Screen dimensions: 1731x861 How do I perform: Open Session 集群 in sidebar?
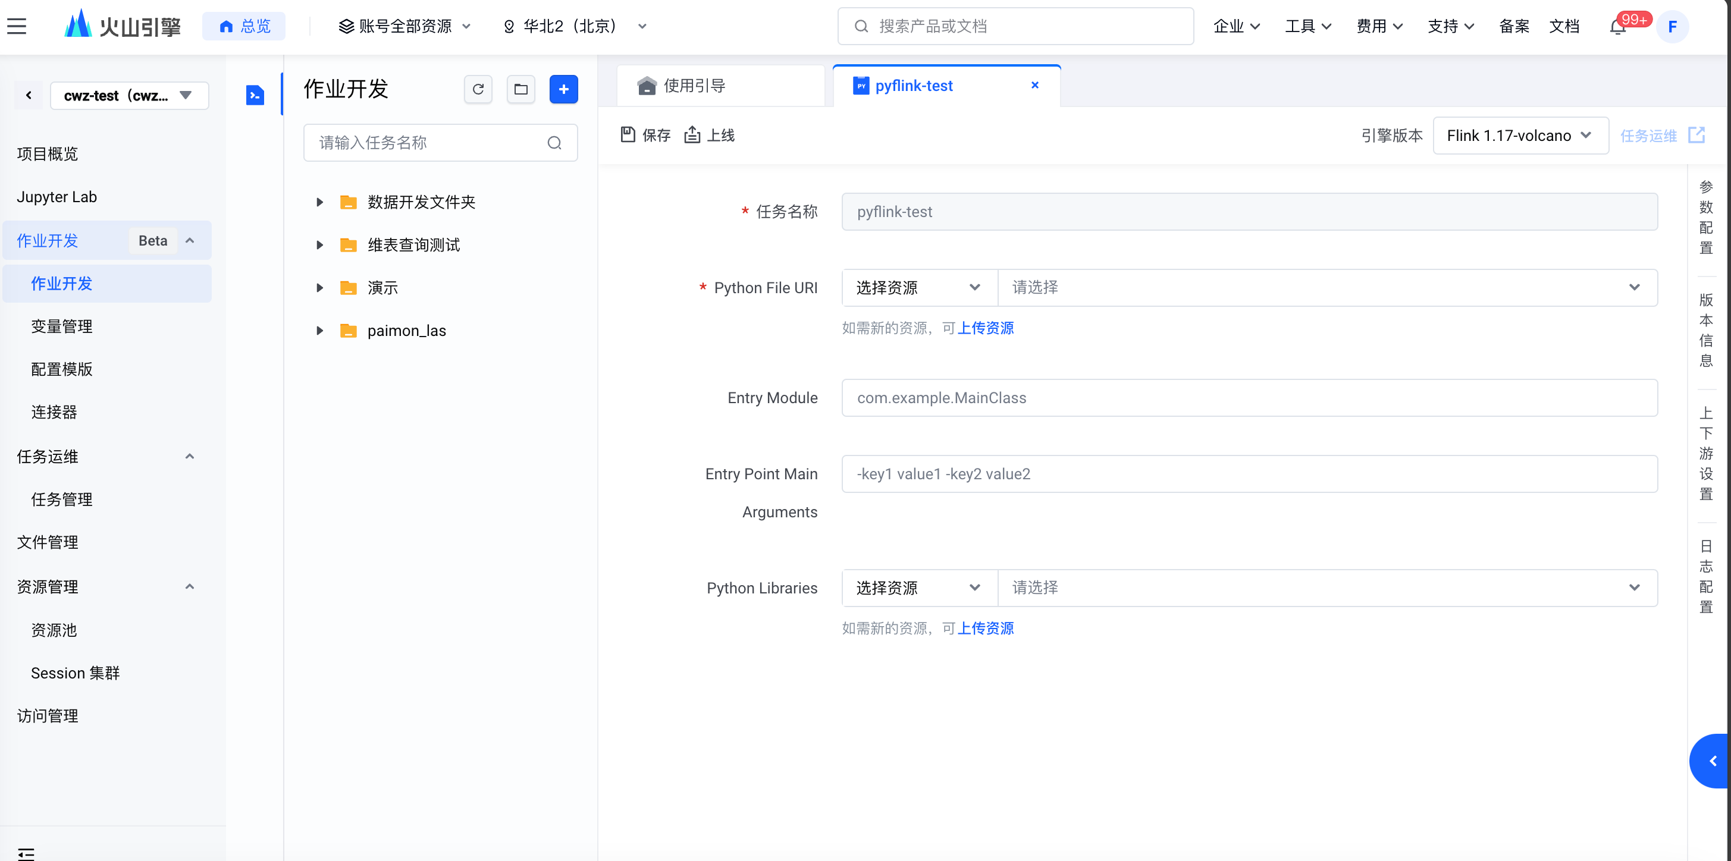[x=76, y=673]
